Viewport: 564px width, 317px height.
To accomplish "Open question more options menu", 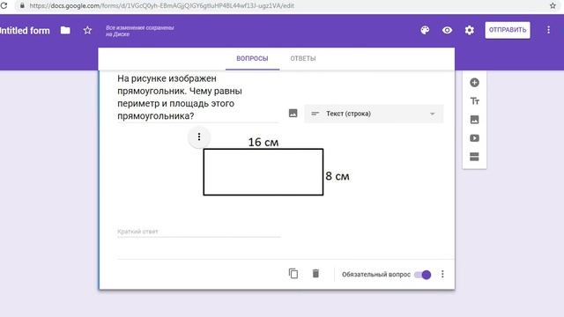I will (x=442, y=274).
